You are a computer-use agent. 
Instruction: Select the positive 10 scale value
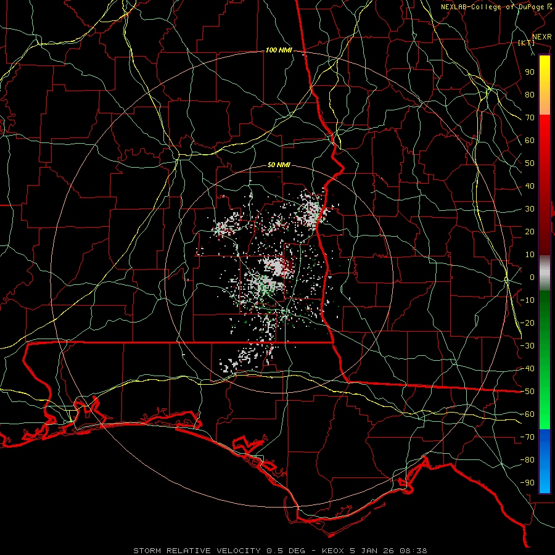pyautogui.click(x=530, y=255)
